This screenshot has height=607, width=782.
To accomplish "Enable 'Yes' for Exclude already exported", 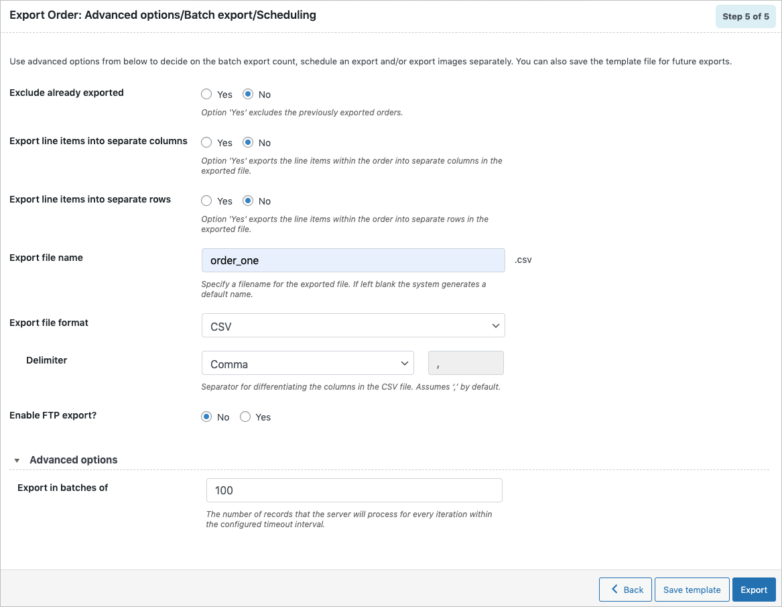I will [206, 94].
